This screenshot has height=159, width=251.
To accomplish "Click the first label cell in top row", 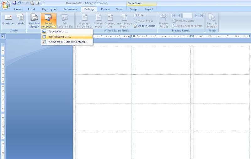I will 103,60.
